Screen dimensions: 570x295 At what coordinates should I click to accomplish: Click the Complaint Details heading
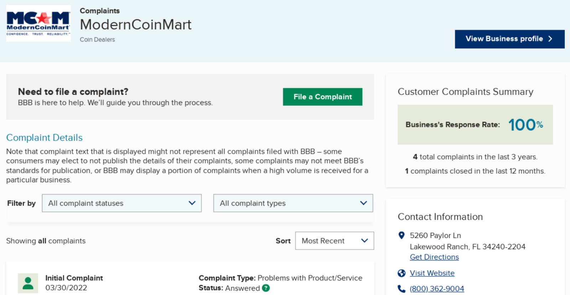point(45,138)
